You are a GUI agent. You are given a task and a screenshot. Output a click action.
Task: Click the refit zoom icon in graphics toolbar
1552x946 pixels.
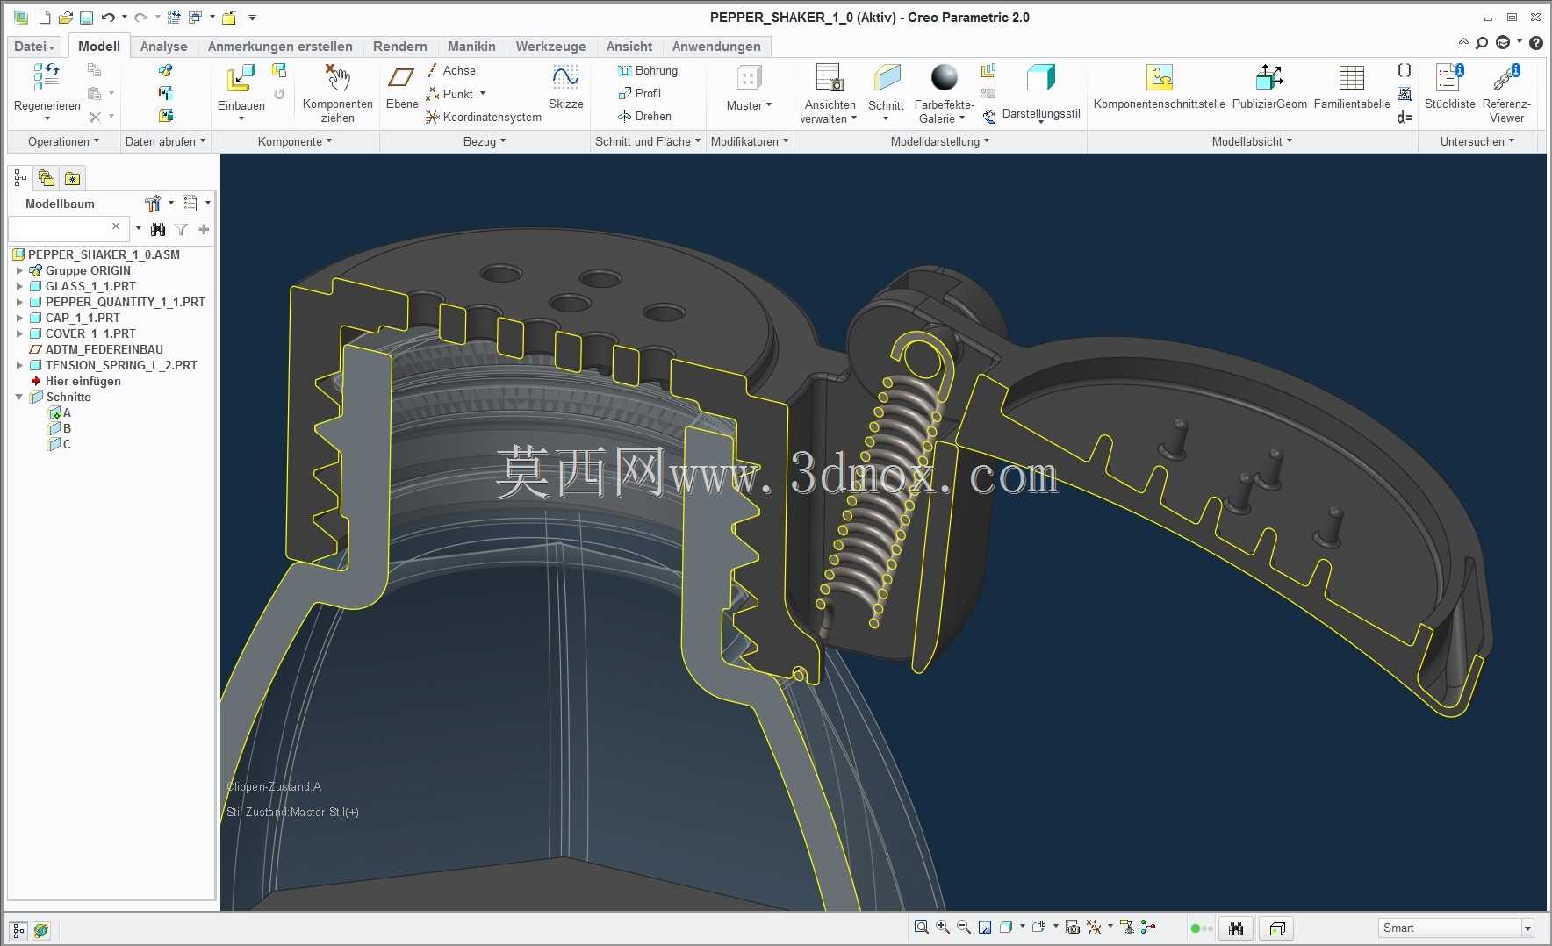tap(921, 927)
